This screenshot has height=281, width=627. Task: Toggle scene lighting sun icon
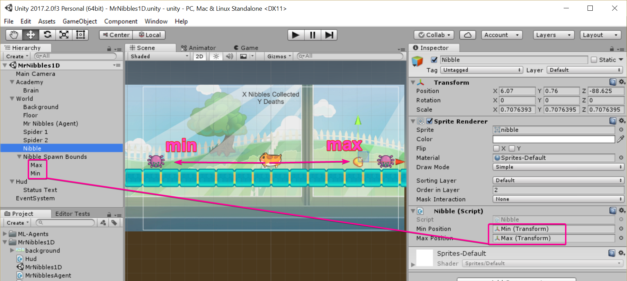(x=216, y=56)
